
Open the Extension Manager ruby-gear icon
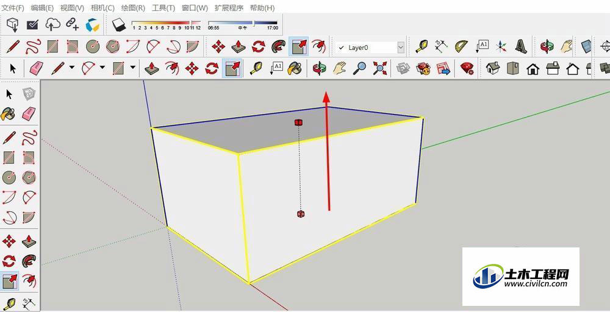[467, 69]
